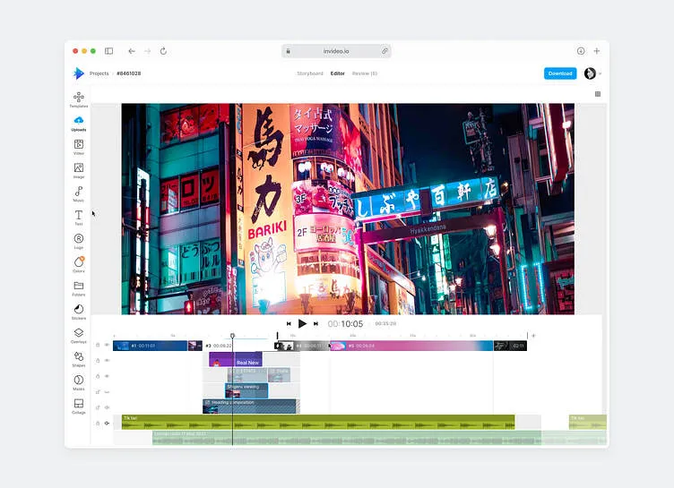This screenshot has width=674, height=488.
Task: Play the video preview
Action: (x=302, y=323)
